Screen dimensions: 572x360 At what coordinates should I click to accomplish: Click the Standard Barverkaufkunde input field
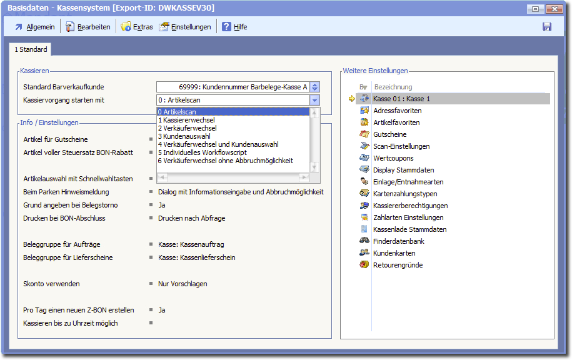[x=233, y=87]
